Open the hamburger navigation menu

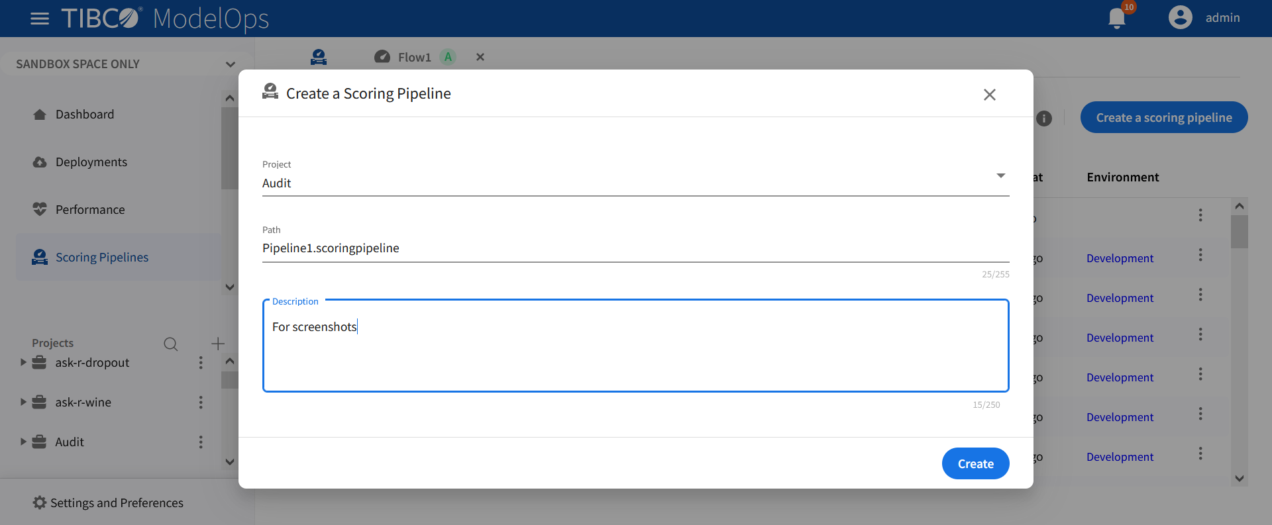click(x=40, y=19)
